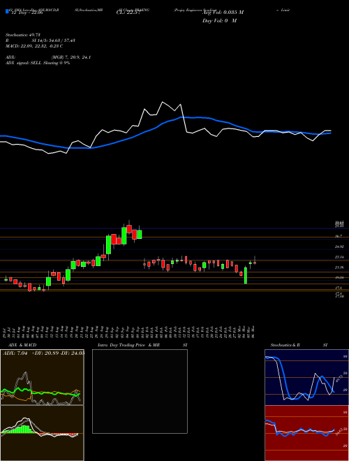Image resolution: width=349 pixels, height=461 pixels.
Task: Click the highest red candle at the price peak
Action: (129, 229)
